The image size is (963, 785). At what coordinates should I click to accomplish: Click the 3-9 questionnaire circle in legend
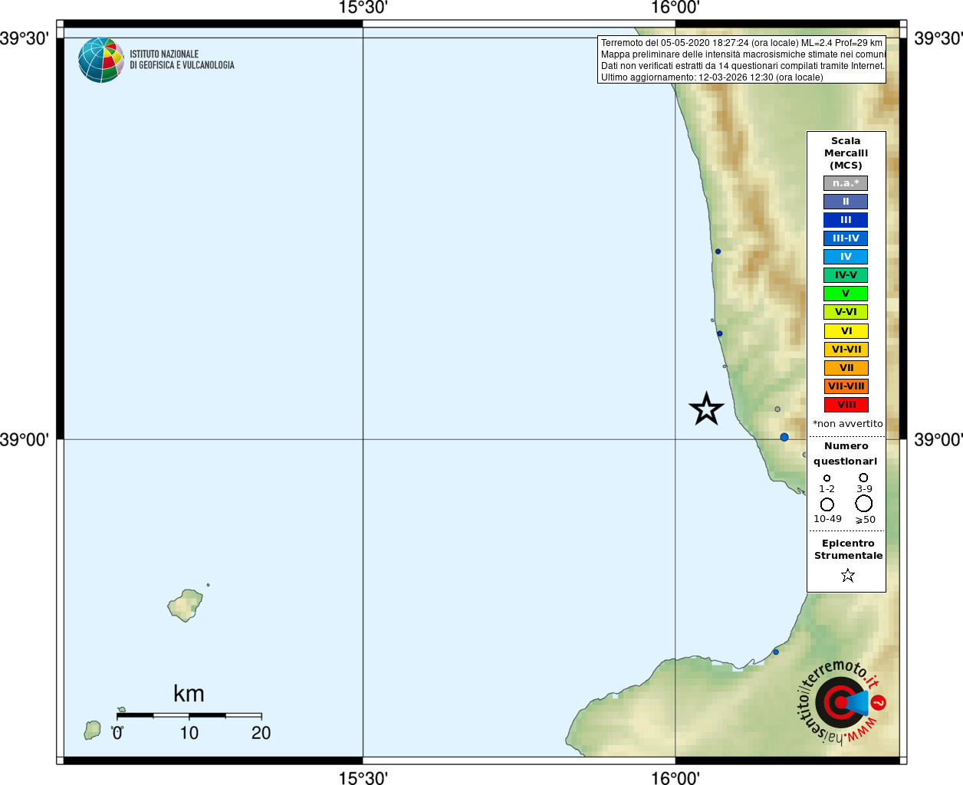pos(863,478)
